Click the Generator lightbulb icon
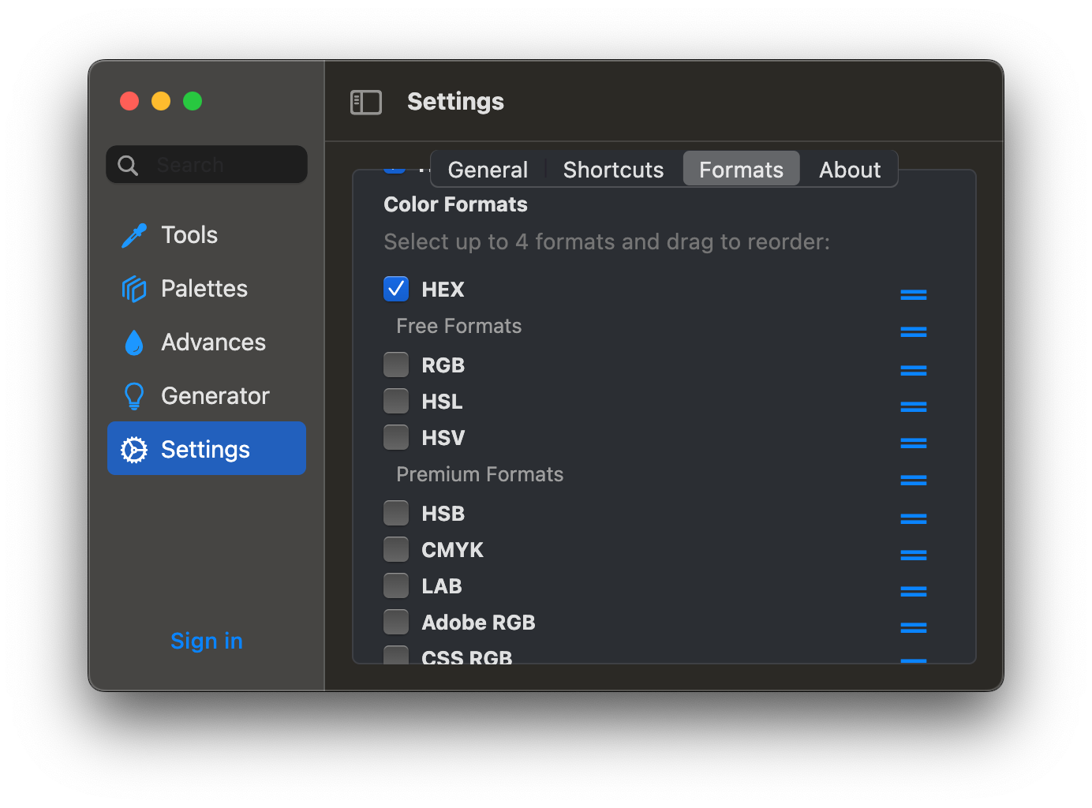 tap(134, 396)
